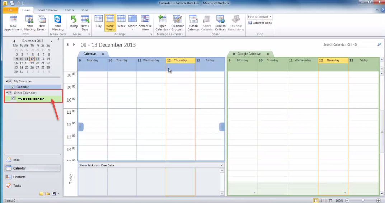Open the Notes shortcut icon
Screen dimensions: 385x203
coord(41,194)
